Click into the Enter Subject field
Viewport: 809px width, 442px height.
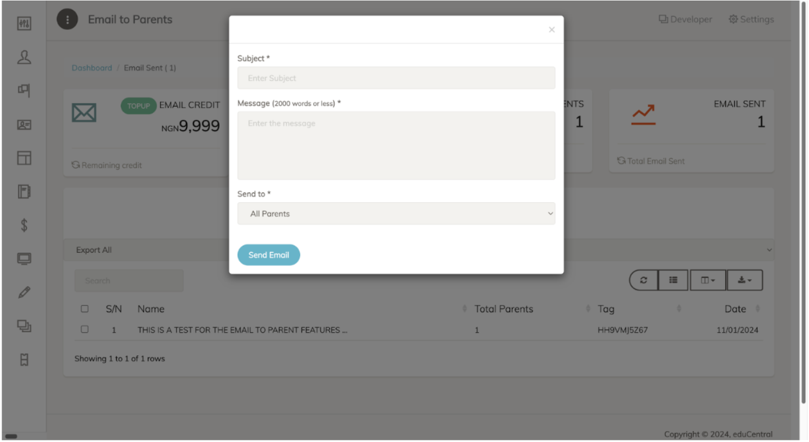396,78
